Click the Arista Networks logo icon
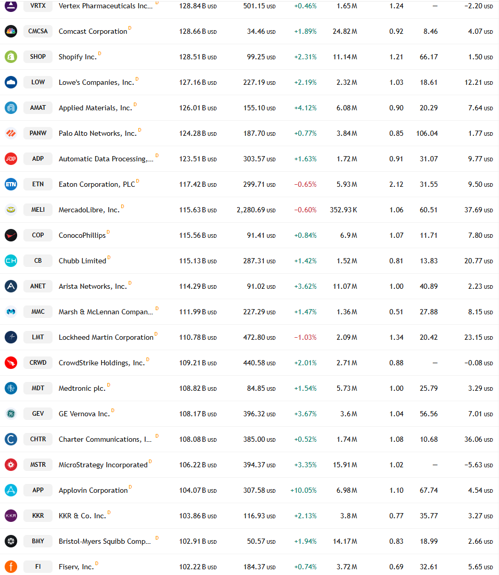The image size is (499, 575). 11,286
